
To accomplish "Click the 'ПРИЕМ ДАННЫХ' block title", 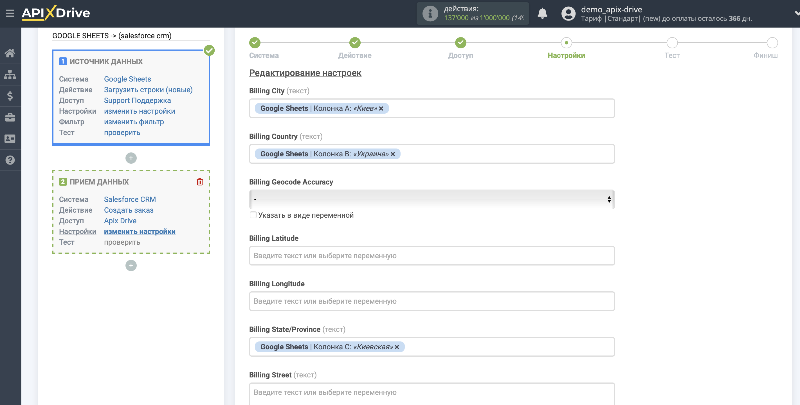I will pos(99,182).
